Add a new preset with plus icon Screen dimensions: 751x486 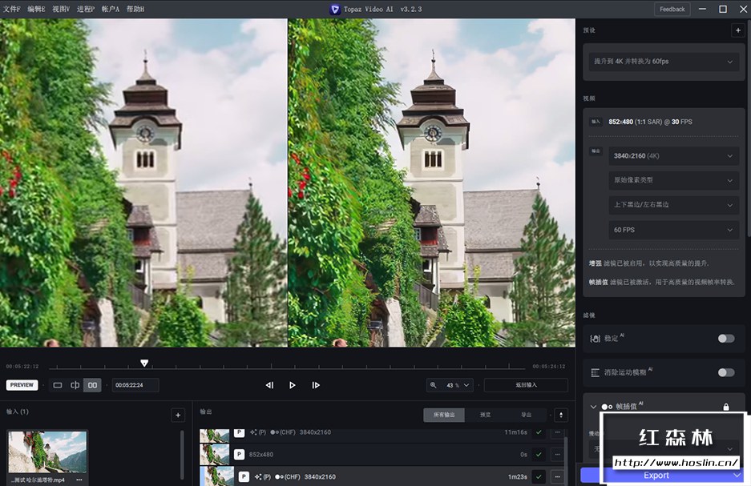click(x=737, y=30)
